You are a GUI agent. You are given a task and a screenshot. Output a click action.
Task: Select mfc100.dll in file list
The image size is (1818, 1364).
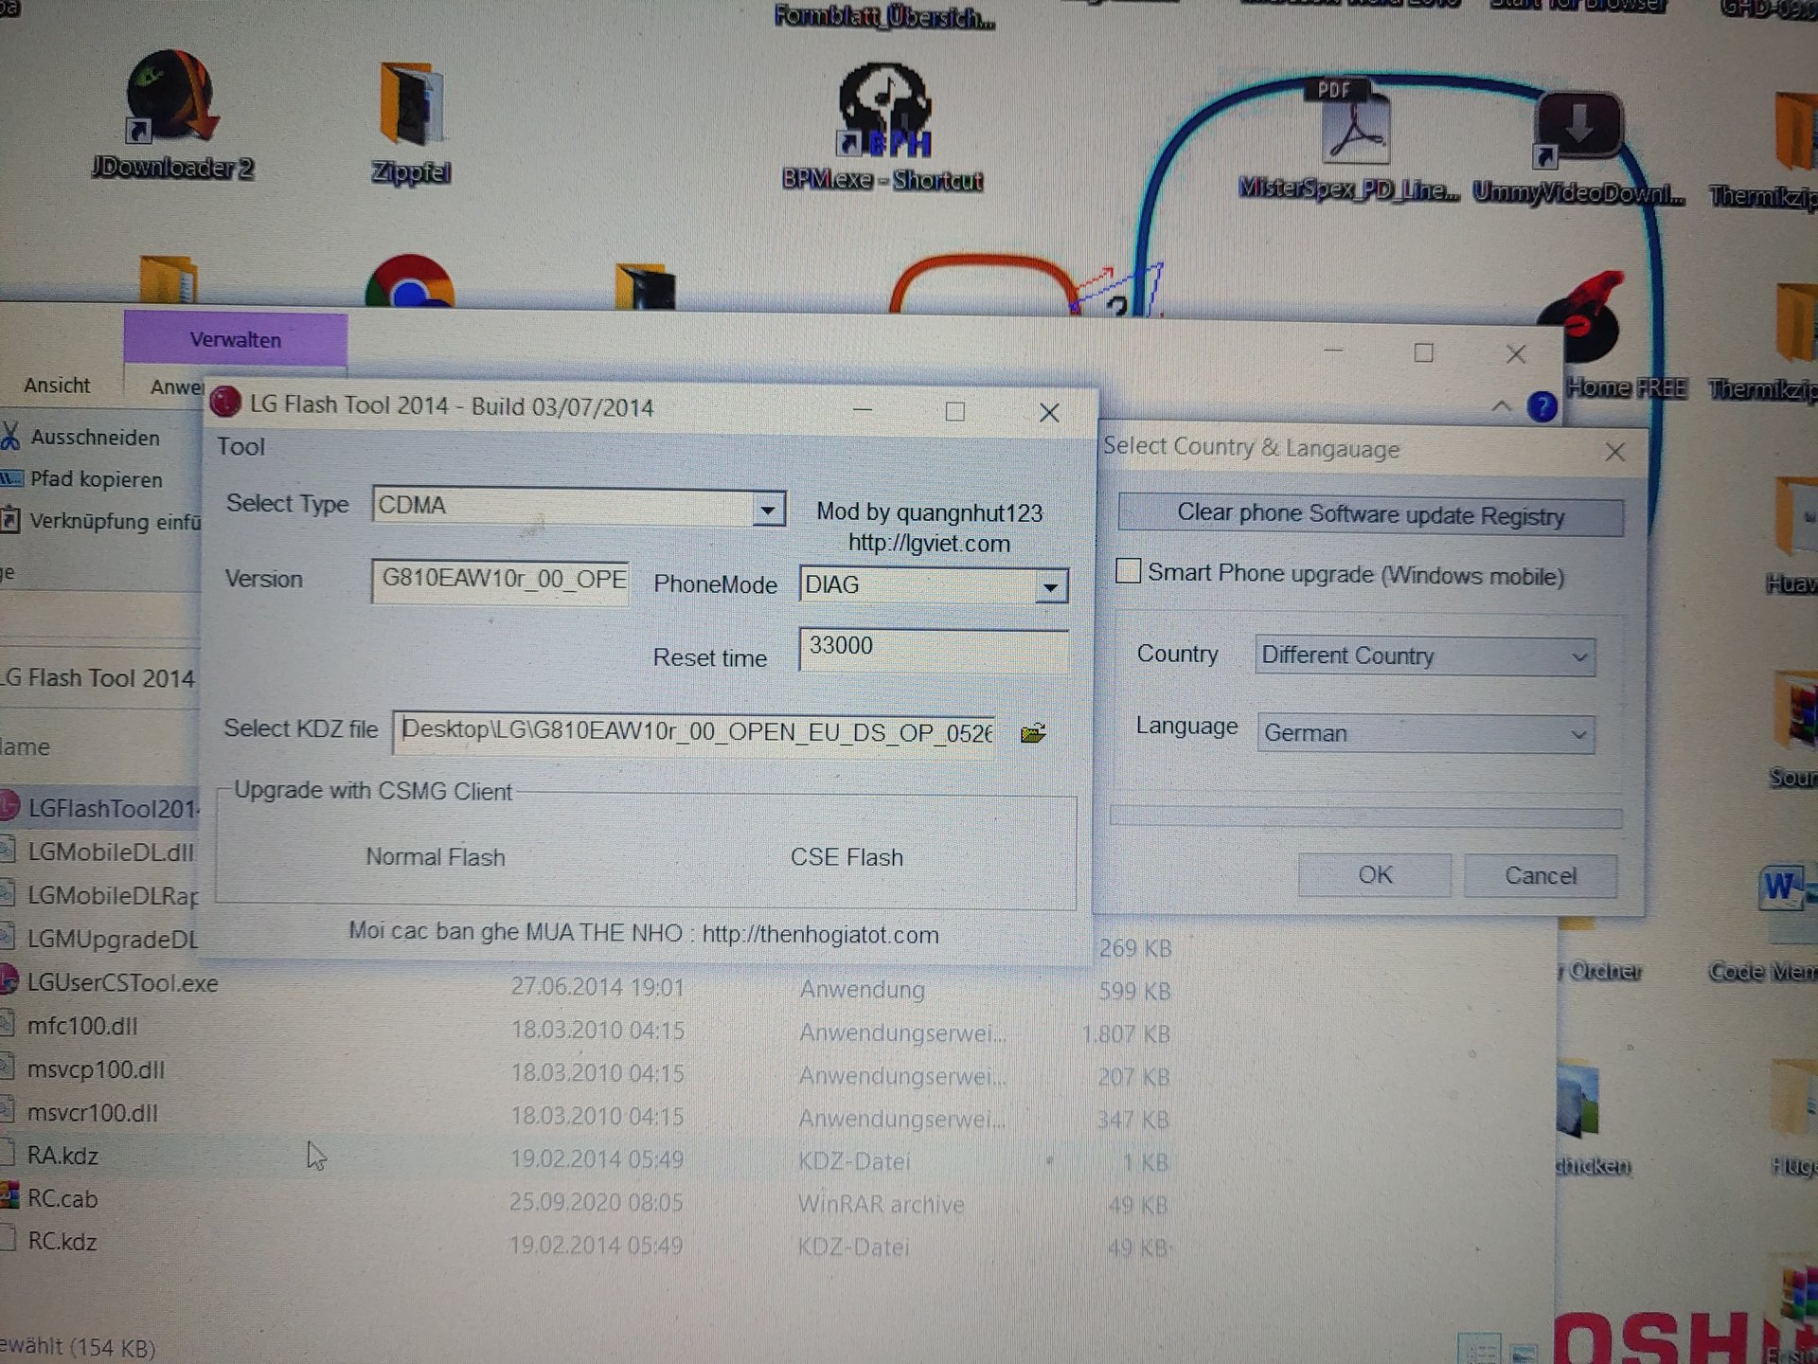83,1026
